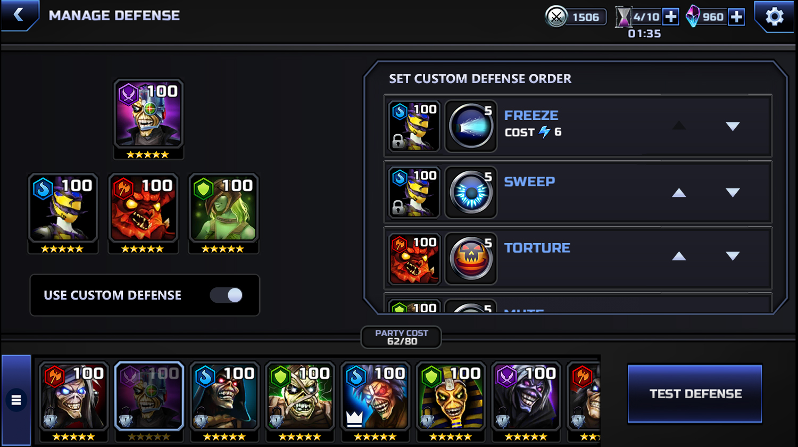This screenshot has height=447, width=798.
Task: Select the Torture pumpkin skill icon
Action: click(471, 259)
